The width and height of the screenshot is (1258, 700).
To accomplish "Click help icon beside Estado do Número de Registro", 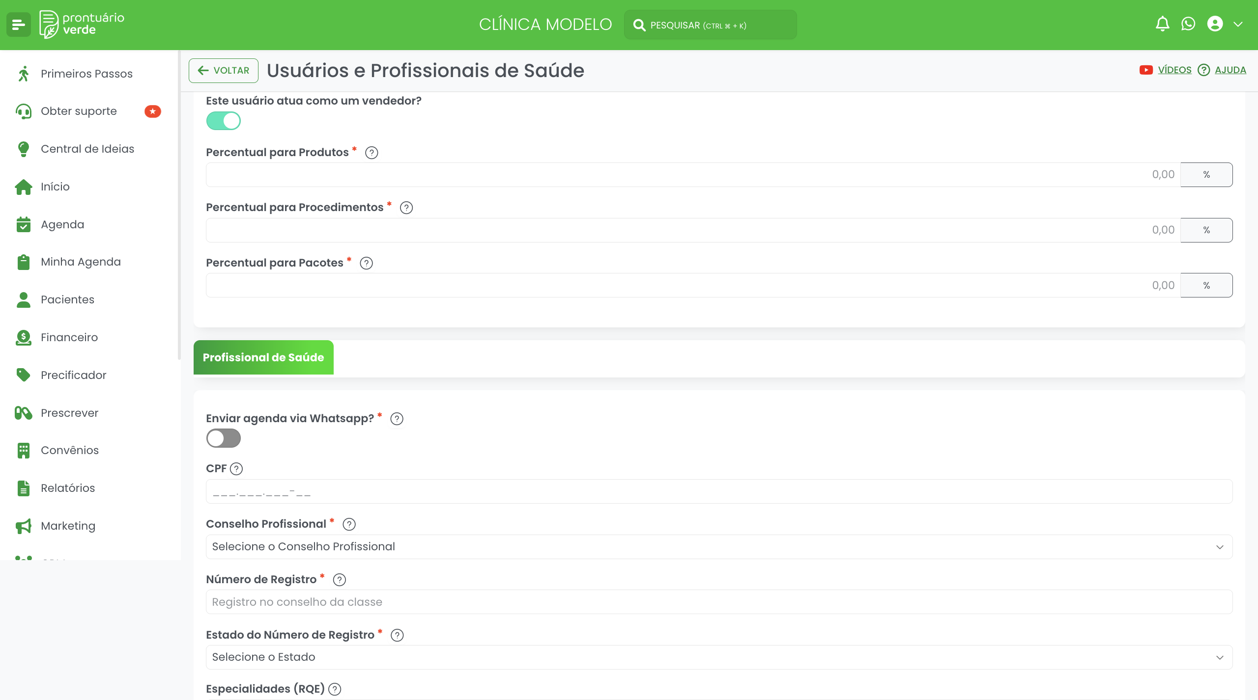I will pos(397,635).
